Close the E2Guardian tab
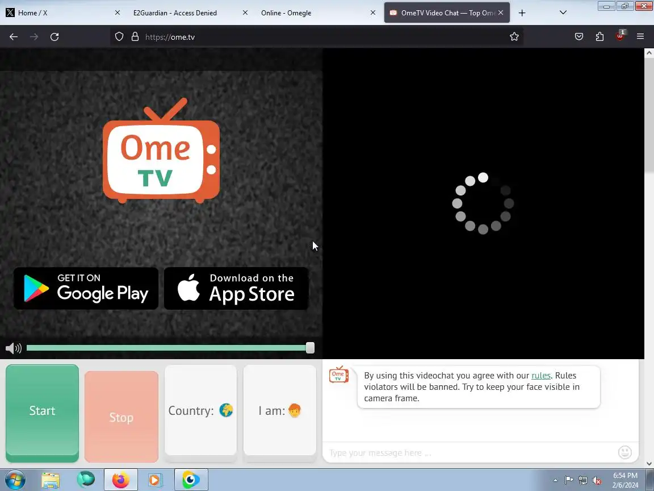 pyautogui.click(x=245, y=13)
